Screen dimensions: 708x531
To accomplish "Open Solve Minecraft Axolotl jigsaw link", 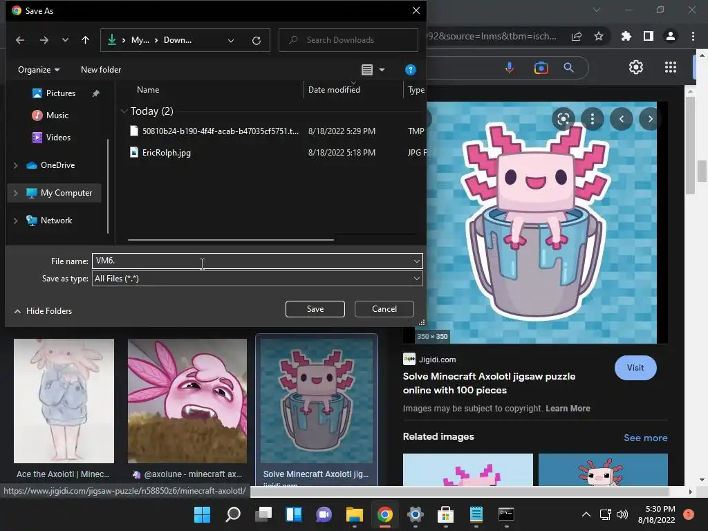I will pyautogui.click(x=489, y=383).
